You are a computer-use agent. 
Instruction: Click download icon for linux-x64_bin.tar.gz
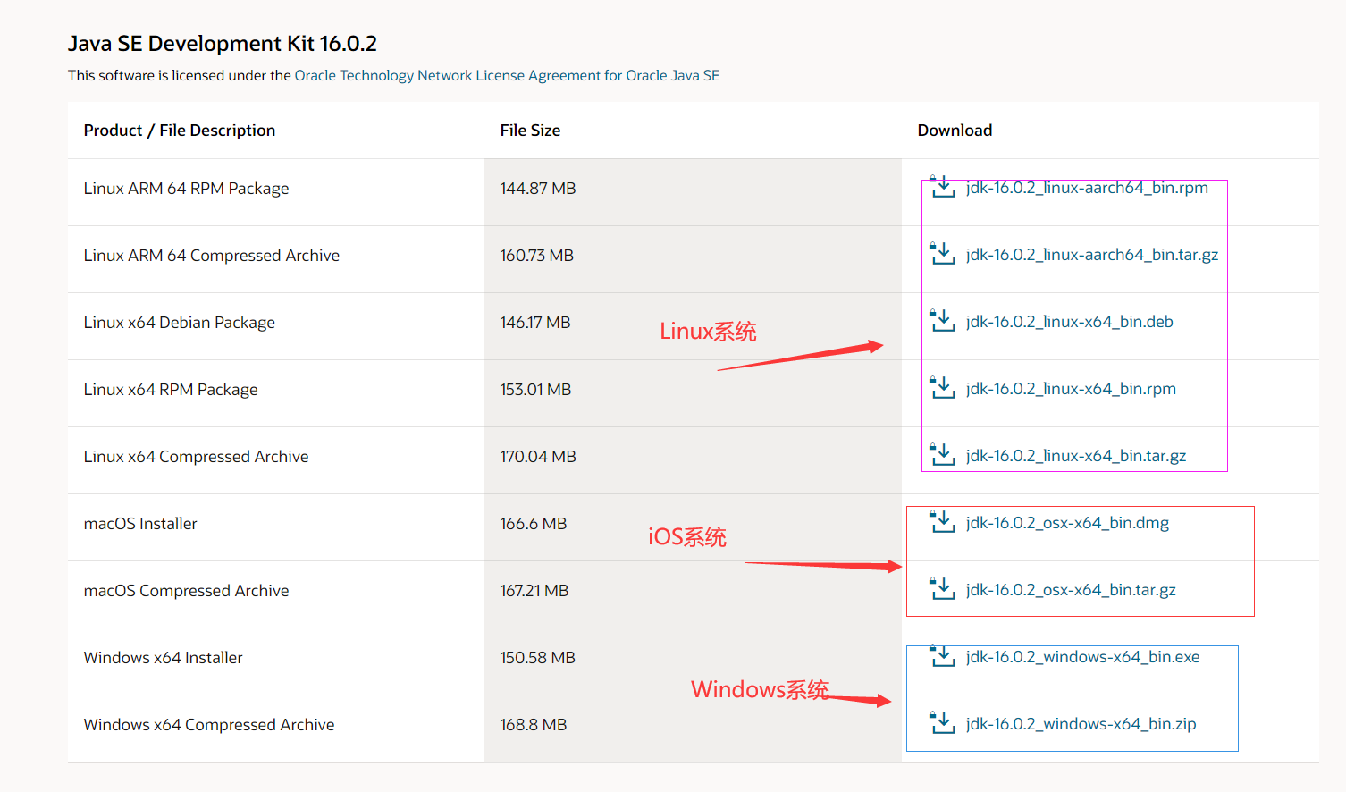click(x=942, y=455)
